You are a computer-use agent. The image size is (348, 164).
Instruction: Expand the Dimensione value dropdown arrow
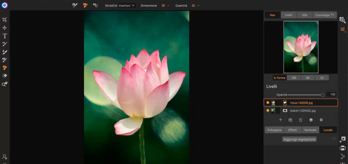(x=168, y=6)
